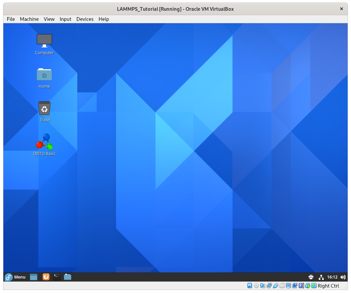Screen dimensions: 351x293
Task: Click the VirtualBox CPU virtualization status icon
Action: (x=301, y=285)
